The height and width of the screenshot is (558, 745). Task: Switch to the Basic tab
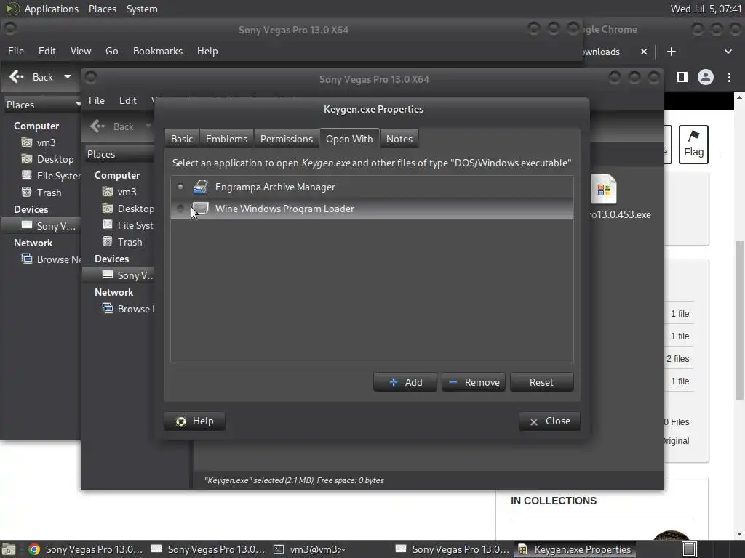tap(182, 139)
